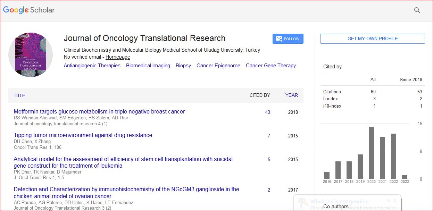
Task: Open Metformin targets glucose metabolism article
Action: click(99, 112)
